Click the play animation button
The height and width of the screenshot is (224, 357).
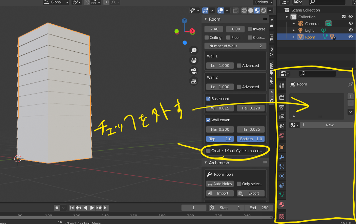(92, 208)
